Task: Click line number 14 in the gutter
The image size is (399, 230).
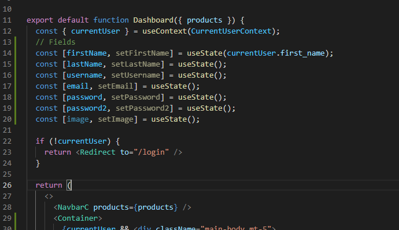Action: 7,53
